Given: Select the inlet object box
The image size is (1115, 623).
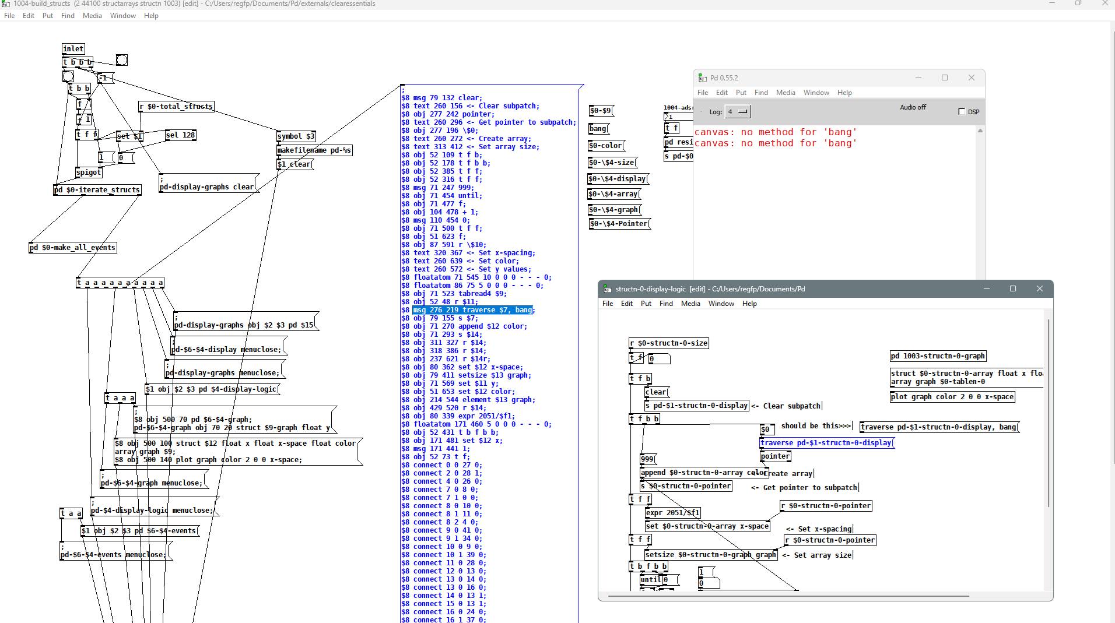Looking at the screenshot, I should 73,48.
